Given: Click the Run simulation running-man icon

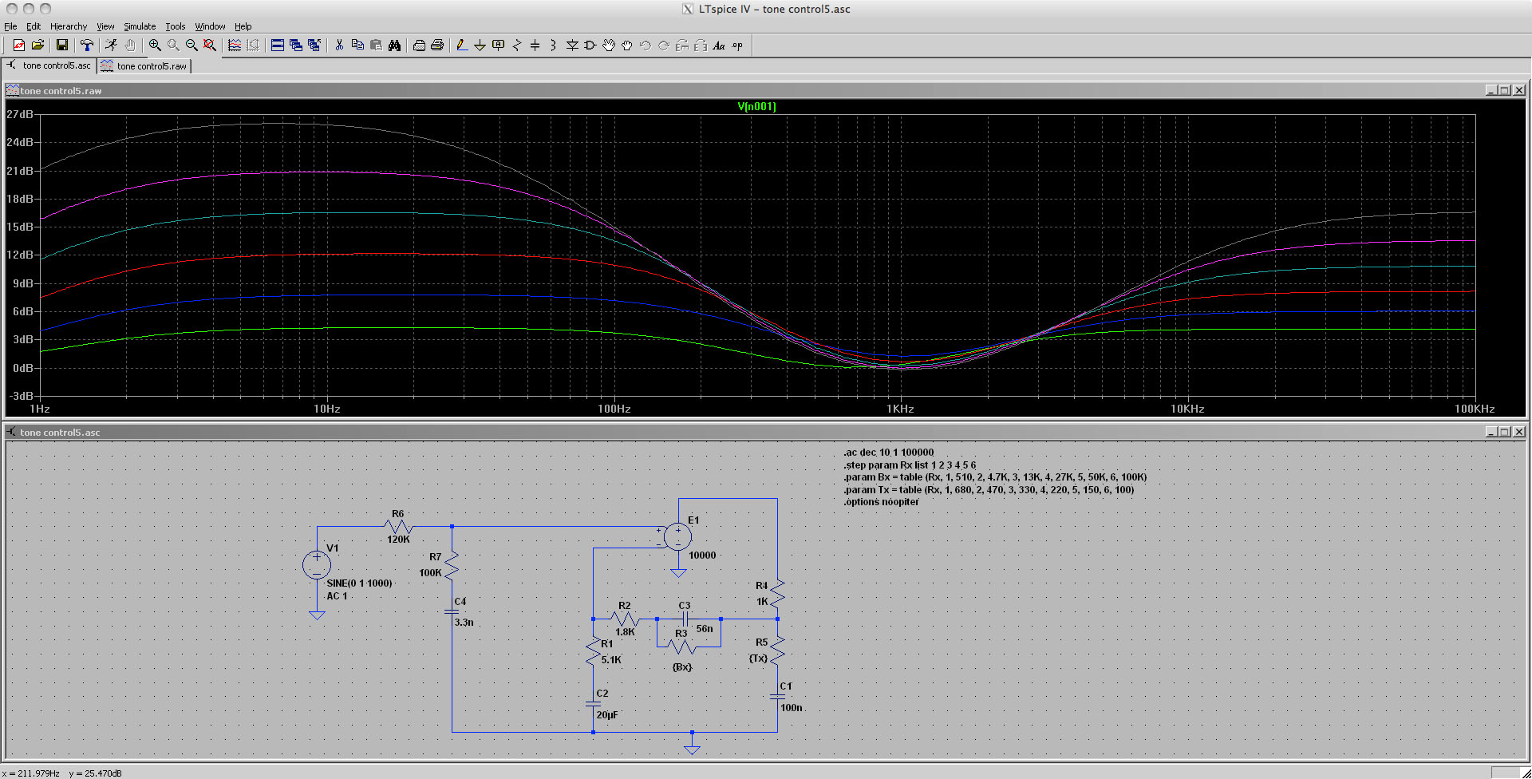Looking at the screenshot, I should click(x=111, y=45).
